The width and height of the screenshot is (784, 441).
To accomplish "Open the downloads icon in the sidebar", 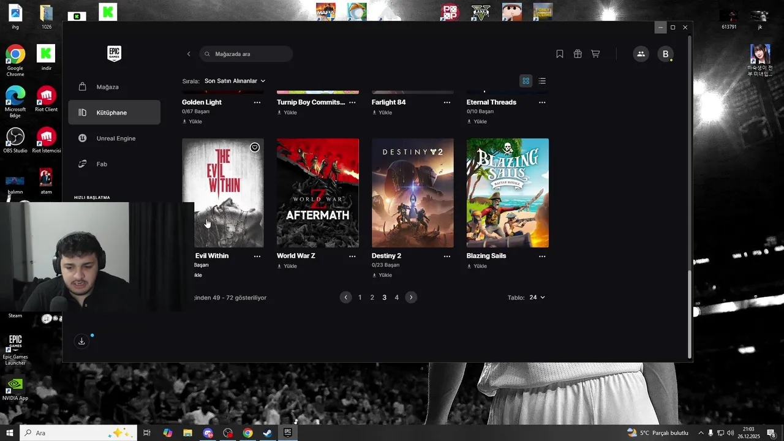I will (81, 341).
